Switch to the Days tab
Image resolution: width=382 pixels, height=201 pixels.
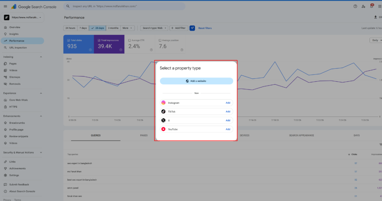coord(357,135)
